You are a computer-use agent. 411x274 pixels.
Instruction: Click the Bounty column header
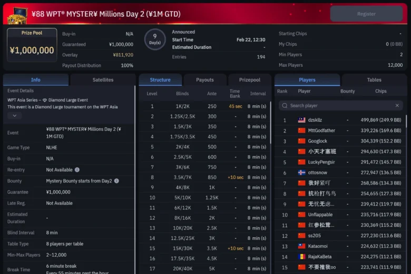tap(348, 91)
